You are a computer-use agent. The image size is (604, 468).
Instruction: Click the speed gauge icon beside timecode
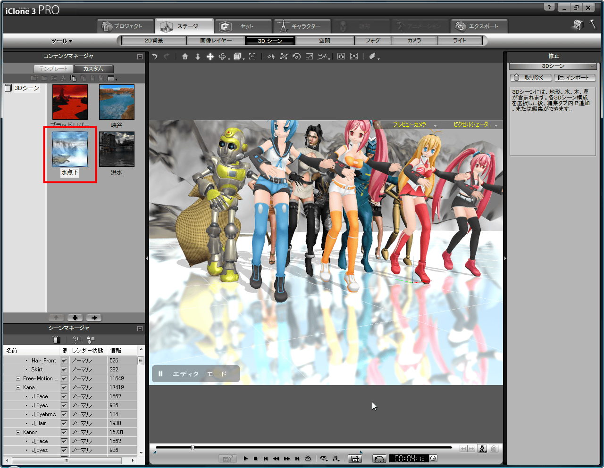(x=379, y=459)
